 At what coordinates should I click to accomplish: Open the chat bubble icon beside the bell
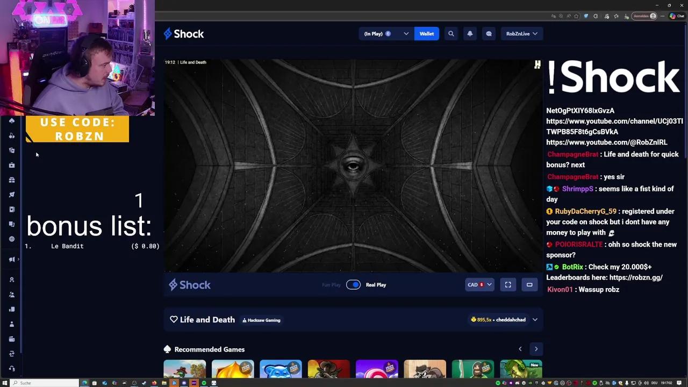click(x=489, y=33)
